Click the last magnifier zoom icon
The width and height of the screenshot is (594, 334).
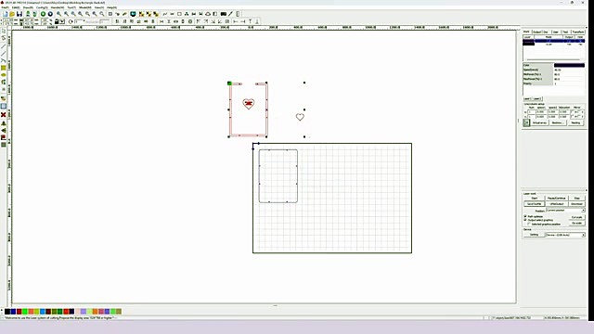coord(101,14)
